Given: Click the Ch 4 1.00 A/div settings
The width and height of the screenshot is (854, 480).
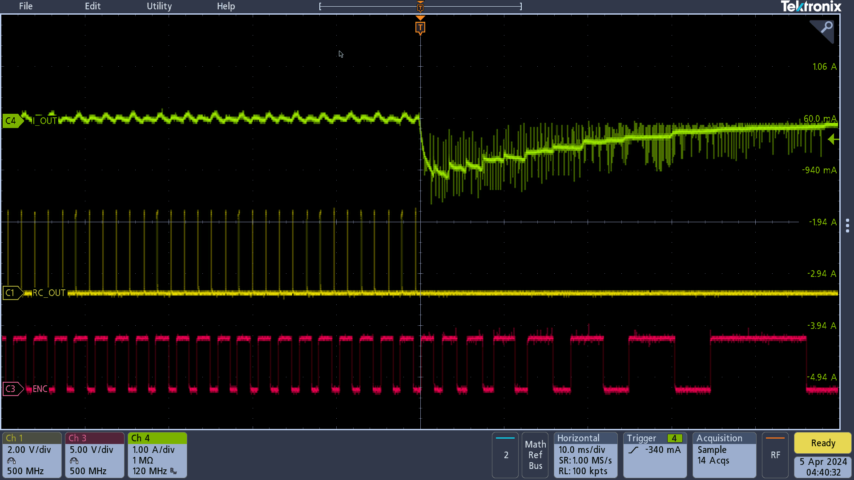Looking at the screenshot, I should tap(155, 454).
